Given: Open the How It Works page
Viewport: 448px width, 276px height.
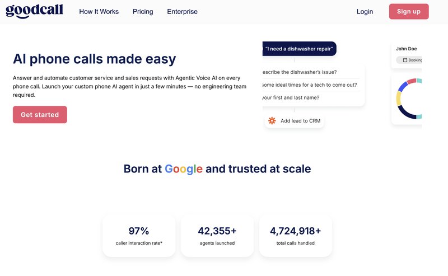Looking at the screenshot, I should click(x=99, y=11).
